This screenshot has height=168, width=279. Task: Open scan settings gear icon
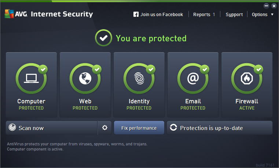point(105,128)
